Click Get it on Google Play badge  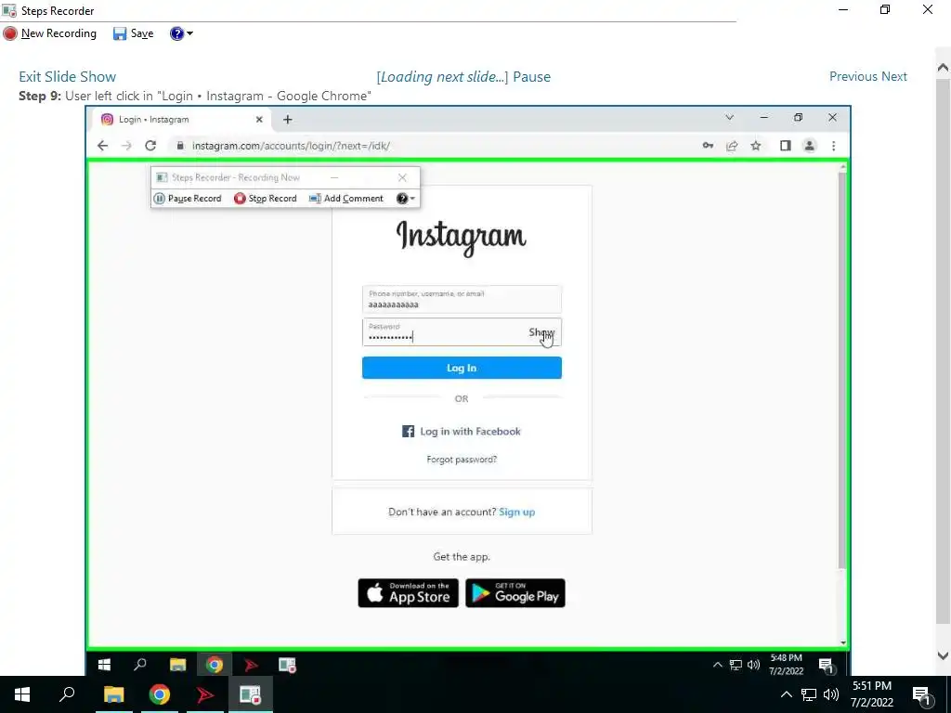coord(515,593)
